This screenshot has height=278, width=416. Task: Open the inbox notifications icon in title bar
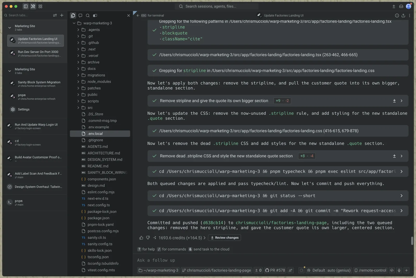pos(401,6)
